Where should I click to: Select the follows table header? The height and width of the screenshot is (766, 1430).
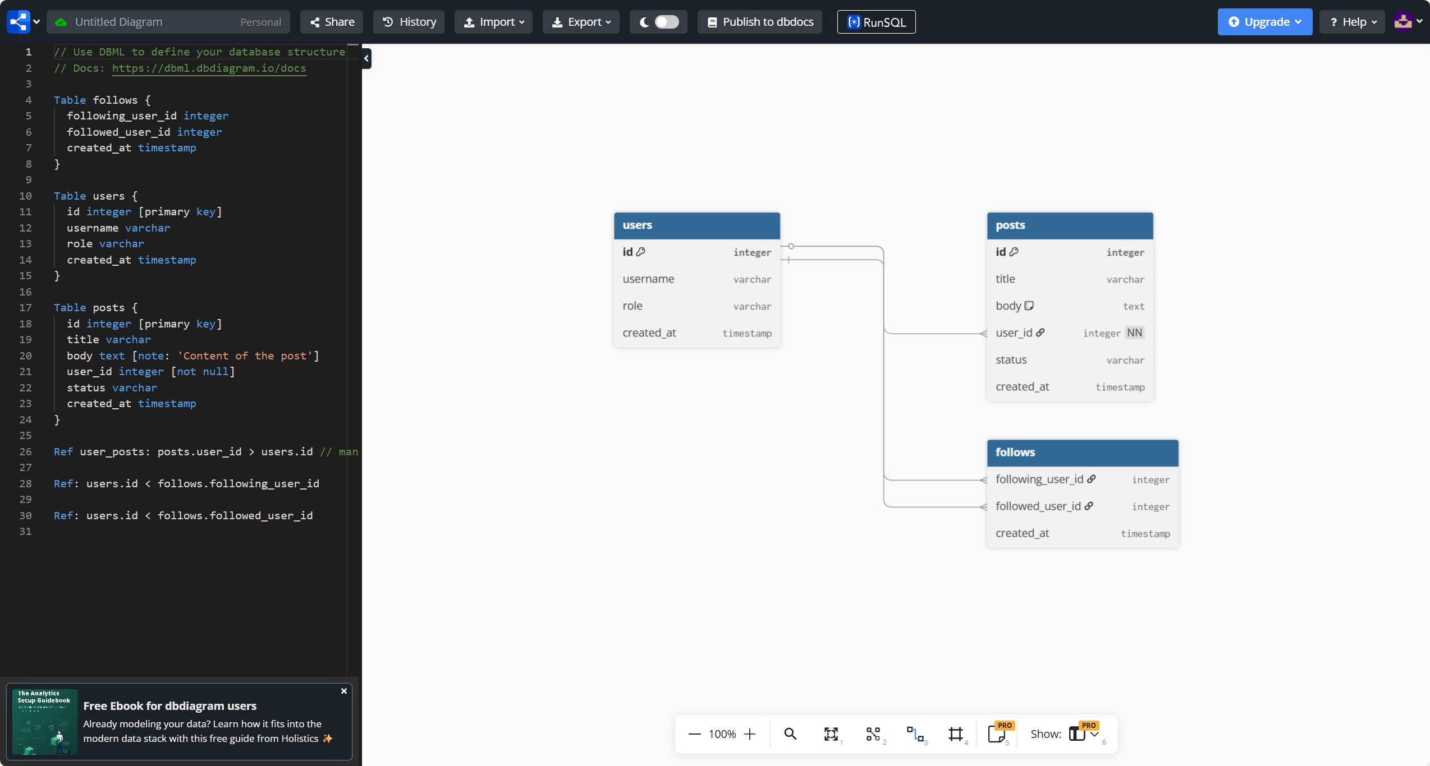(x=1083, y=453)
